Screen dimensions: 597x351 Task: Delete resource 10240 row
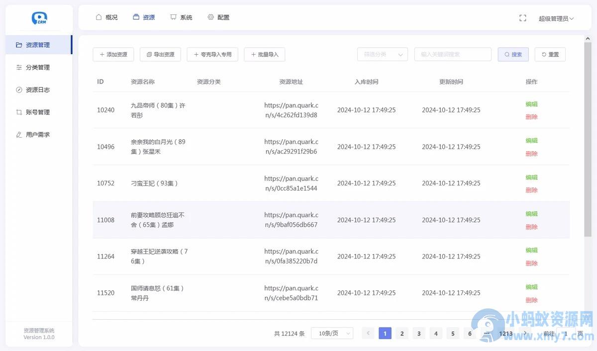(531, 117)
